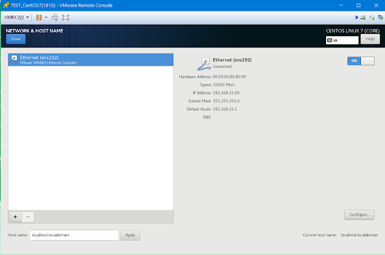Click the keyboard icon in the layout box
This screenshot has width=385, height=255.
[330, 40]
